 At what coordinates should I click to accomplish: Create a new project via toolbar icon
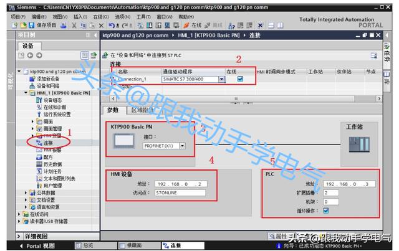click(14, 25)
